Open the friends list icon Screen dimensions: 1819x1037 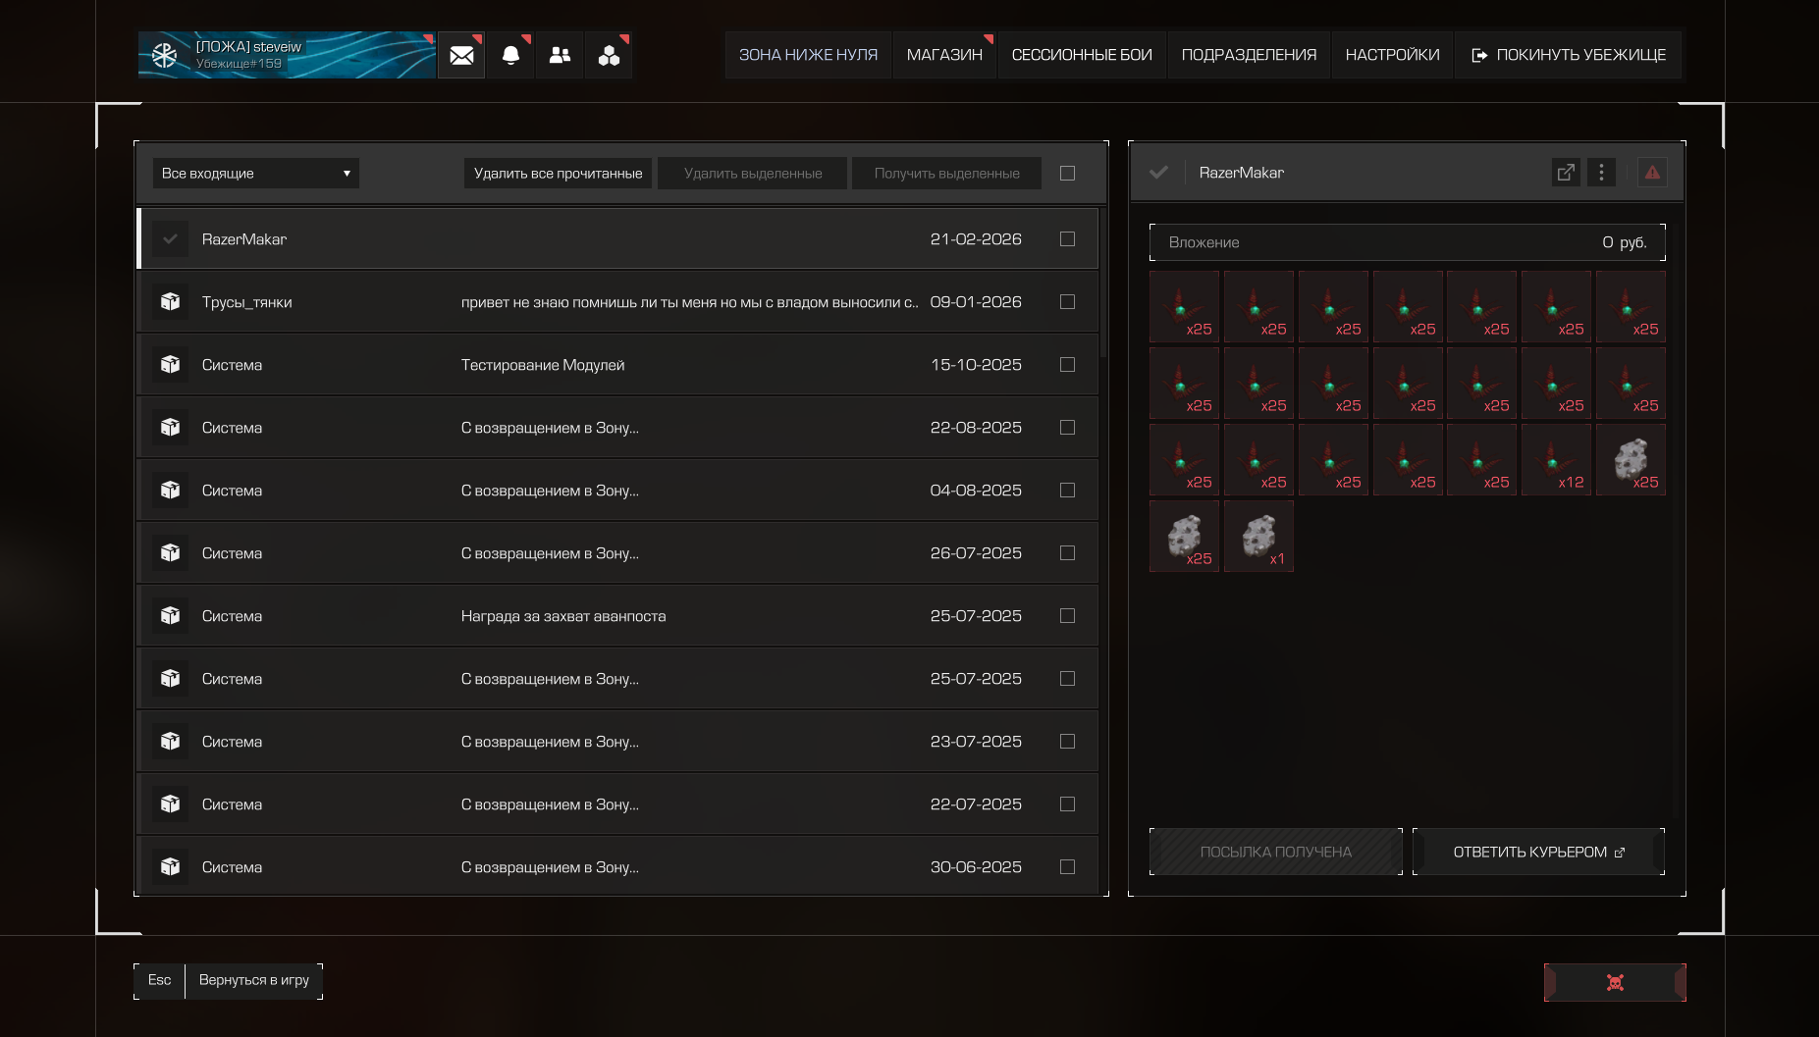560,55
